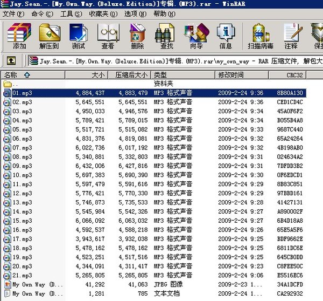This screenshot has width=323, height=301.
Task: Select the parent folder ".." entry
Action: click(10, 84)
